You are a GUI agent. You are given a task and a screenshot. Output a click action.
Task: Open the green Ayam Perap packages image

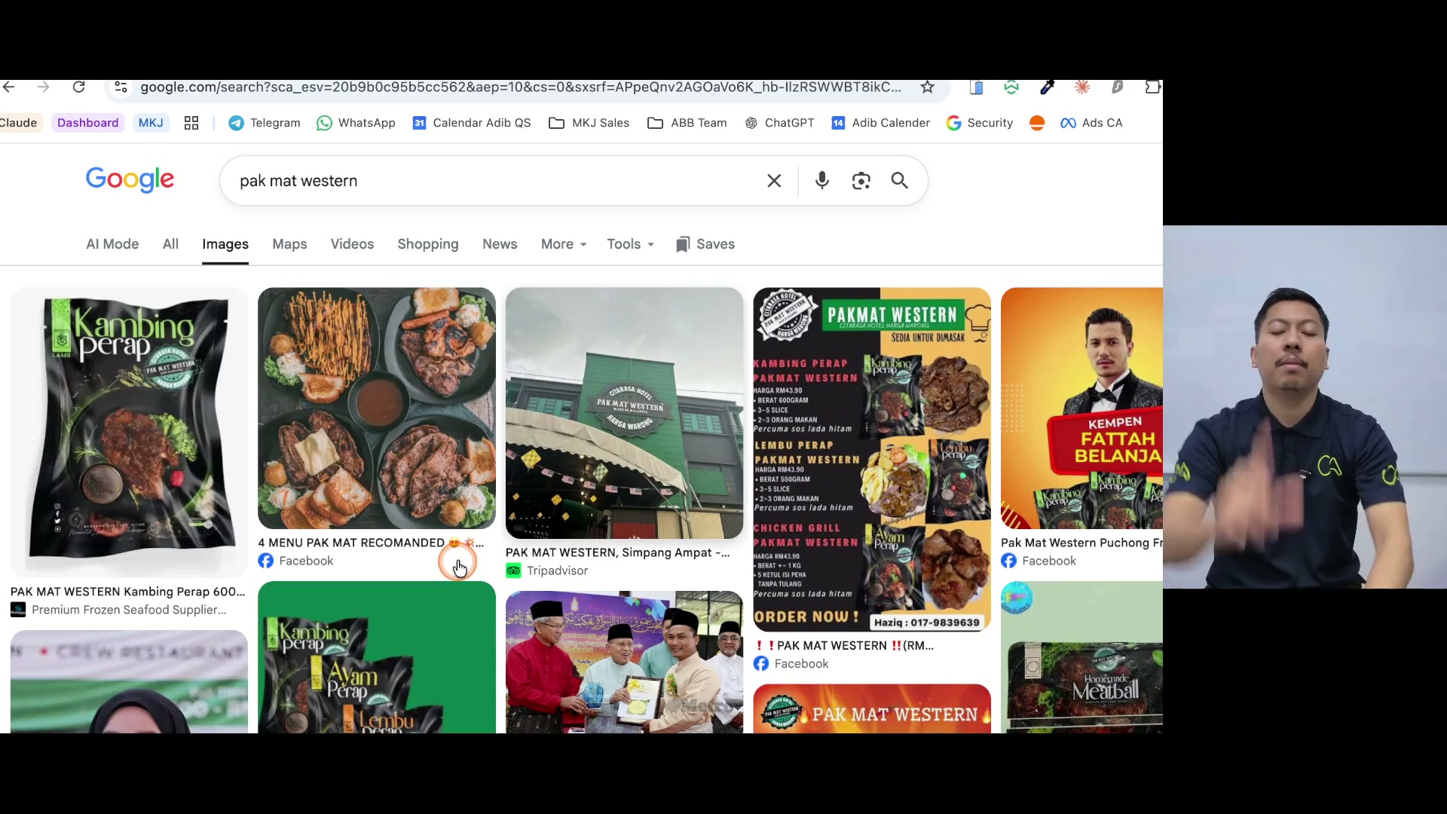click(x=377, y=657)
